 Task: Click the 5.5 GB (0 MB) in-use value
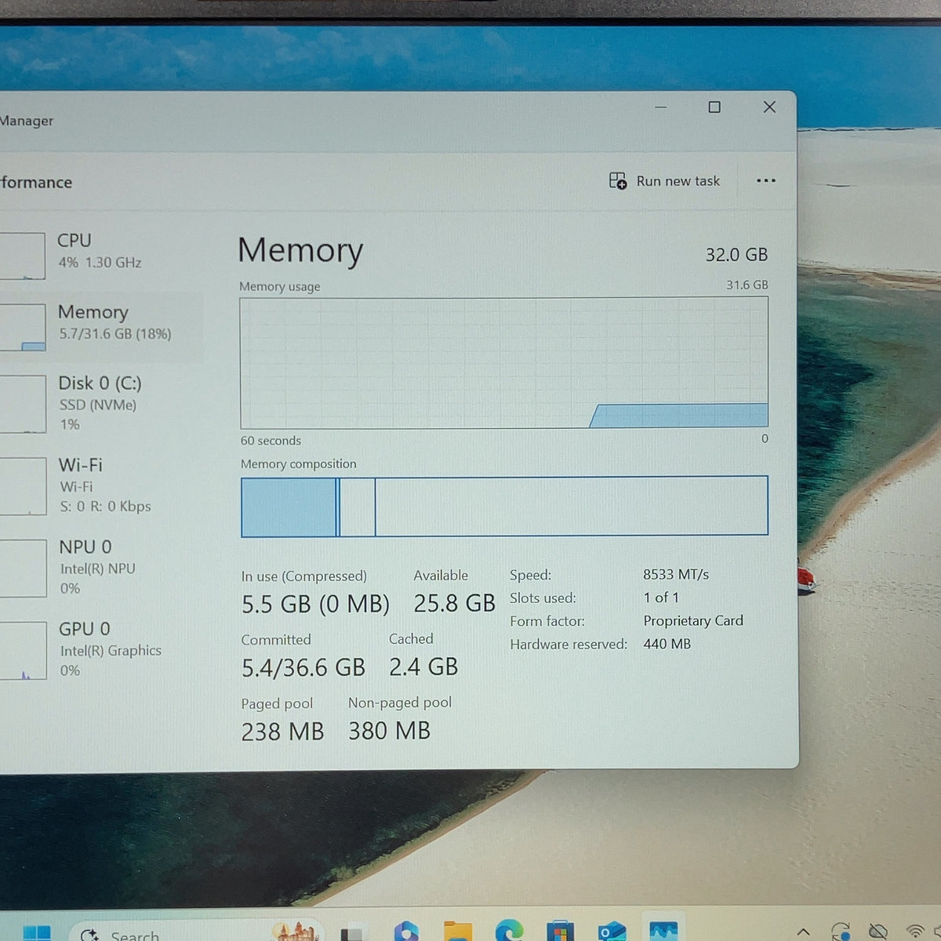pos(315,605)
